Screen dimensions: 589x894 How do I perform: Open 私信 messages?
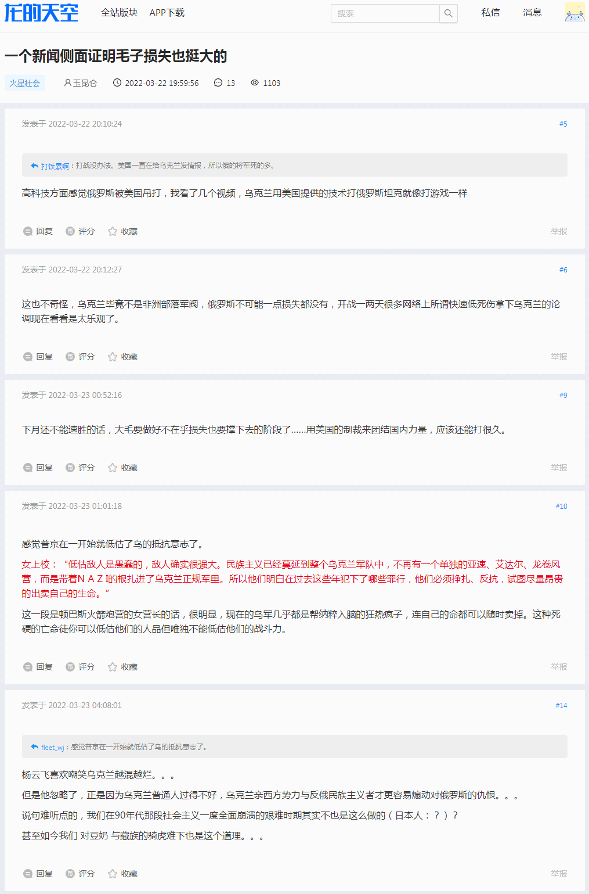pyautogui.click(x=490, y=13)
